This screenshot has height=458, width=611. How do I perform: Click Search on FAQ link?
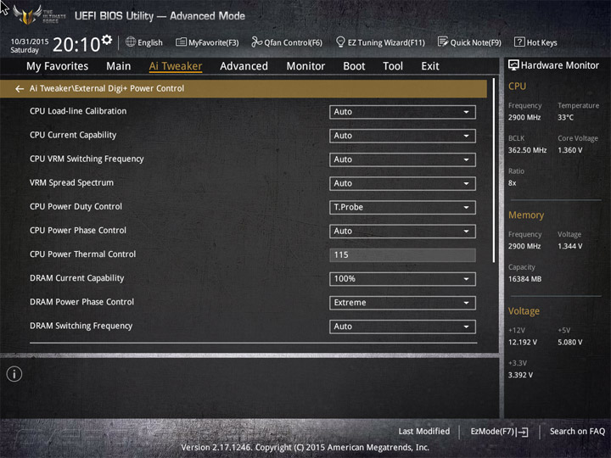577,432
